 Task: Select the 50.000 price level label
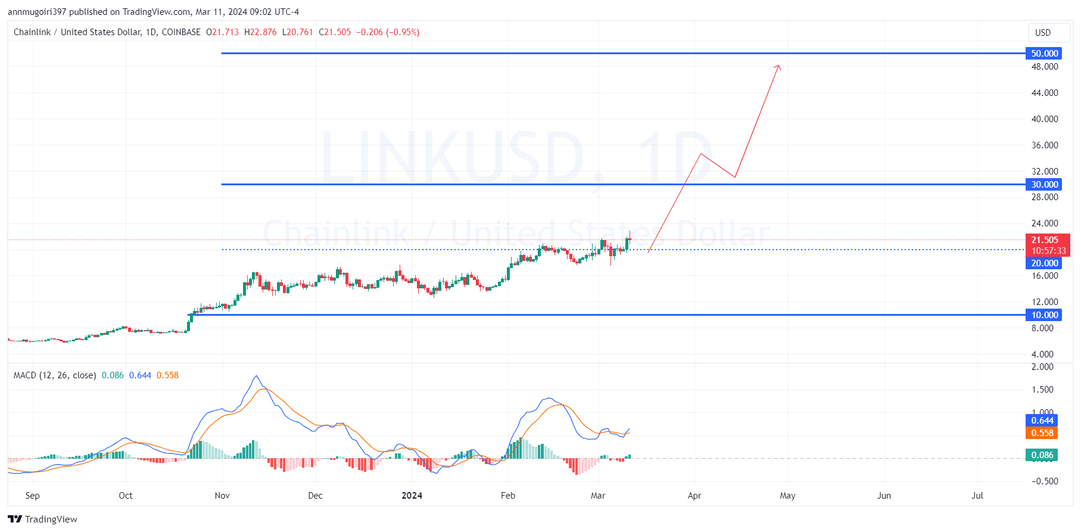pos(1044,54)
